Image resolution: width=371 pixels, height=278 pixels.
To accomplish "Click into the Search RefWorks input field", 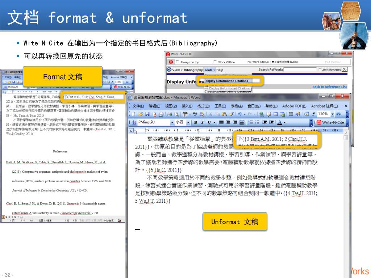I will click(x=300, y=69).
